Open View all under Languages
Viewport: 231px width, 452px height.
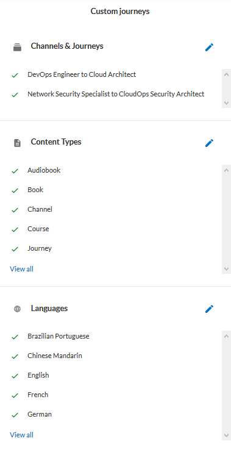coord(21,435)
